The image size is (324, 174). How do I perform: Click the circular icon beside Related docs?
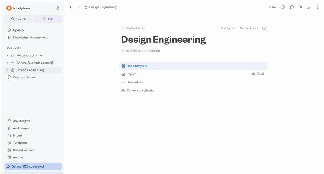coord(264,28)
